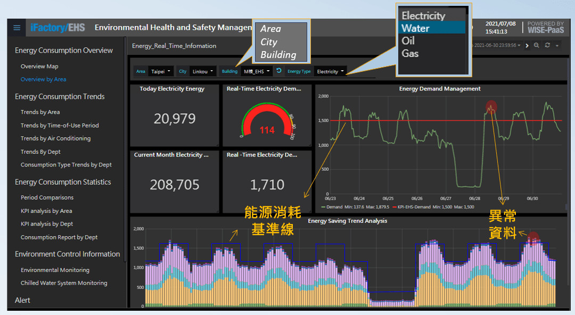Click the sidebar vertical scrollbar
575x315 pixels.
point(125,148)
